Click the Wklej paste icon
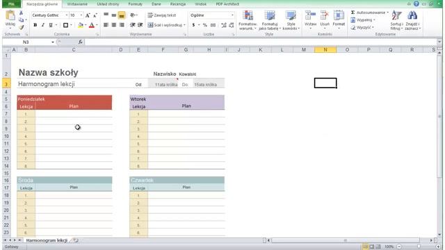 click(x=10, y=16)
